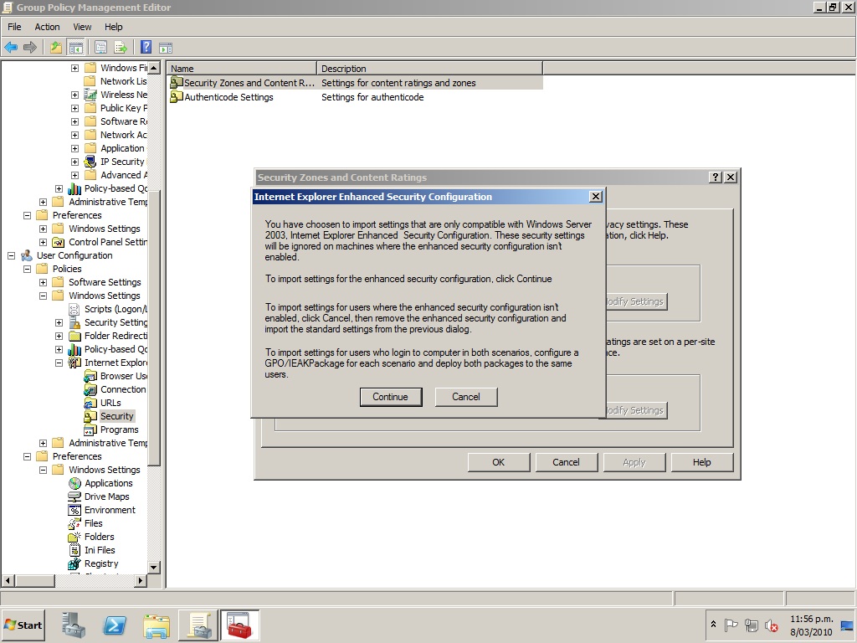Select the Programs tree node

pyautogui.click(x=119, y=430)
